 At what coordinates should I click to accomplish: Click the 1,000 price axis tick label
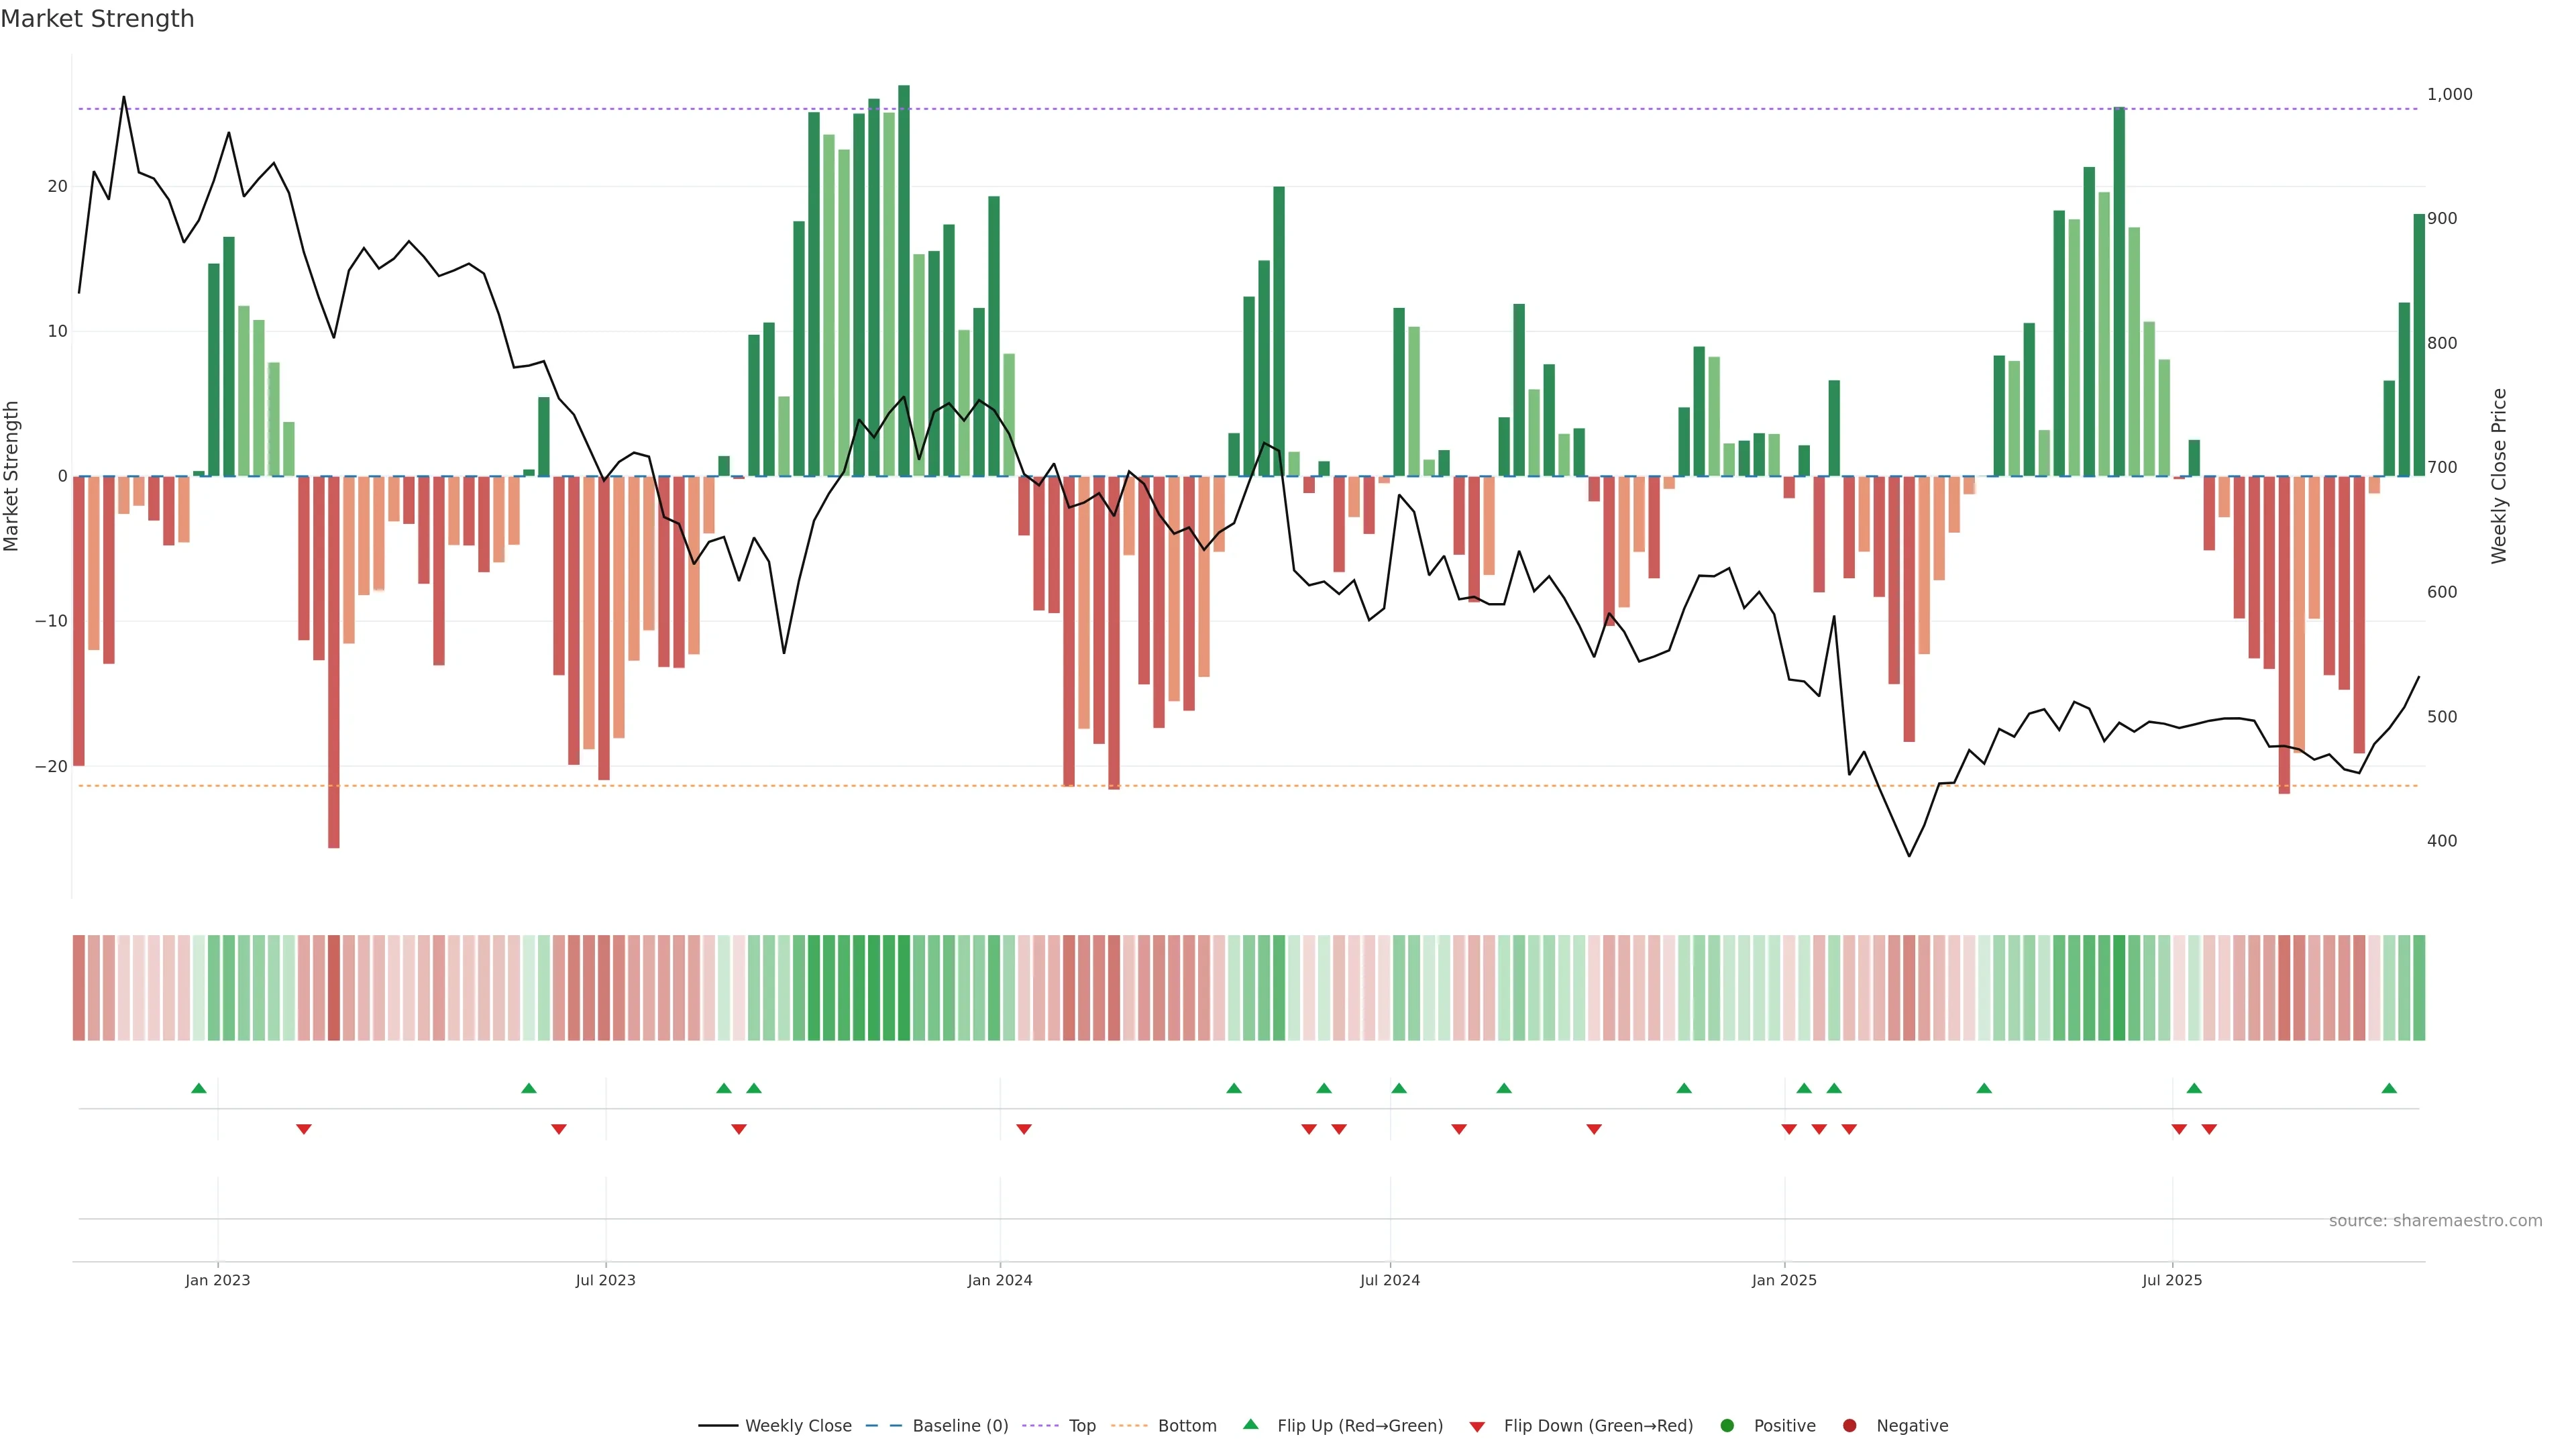(x=2449, y=94)
